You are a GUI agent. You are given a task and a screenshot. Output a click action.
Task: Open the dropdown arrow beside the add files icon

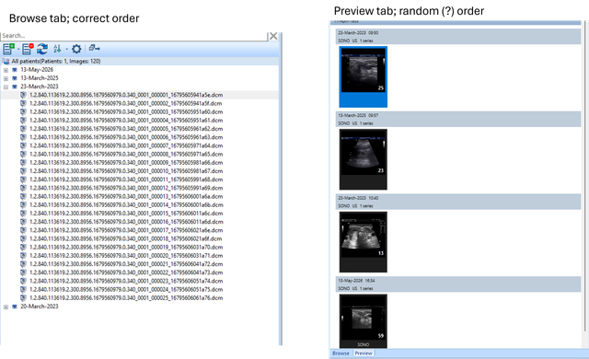click(x=18, y=49)
